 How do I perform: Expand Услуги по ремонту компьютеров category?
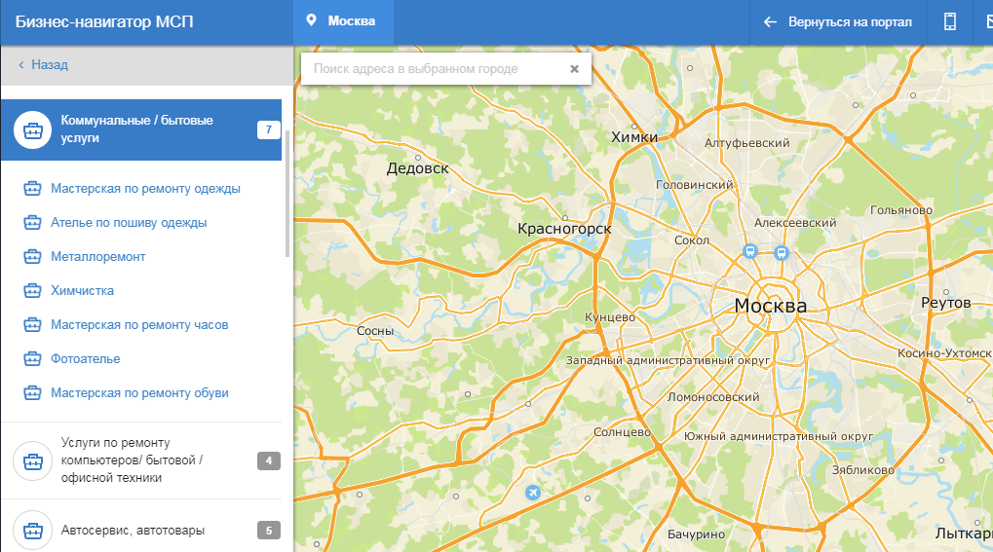(x=141, y=460)
